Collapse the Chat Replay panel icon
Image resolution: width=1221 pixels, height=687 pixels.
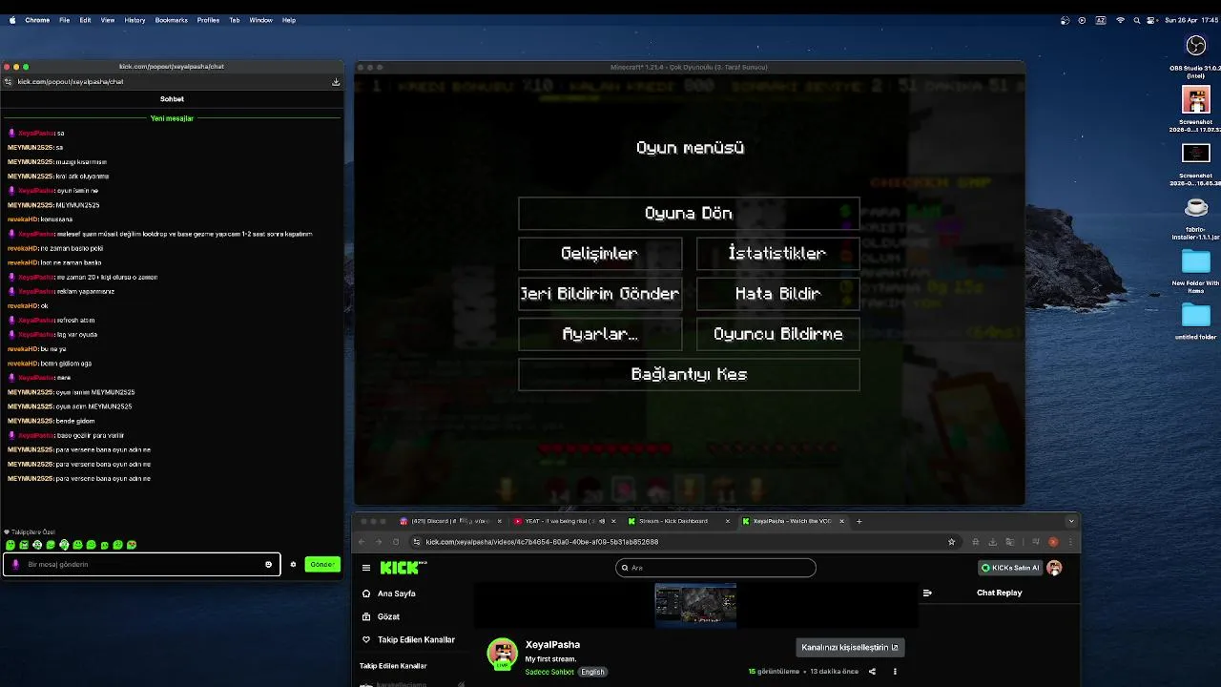[927, 593]
